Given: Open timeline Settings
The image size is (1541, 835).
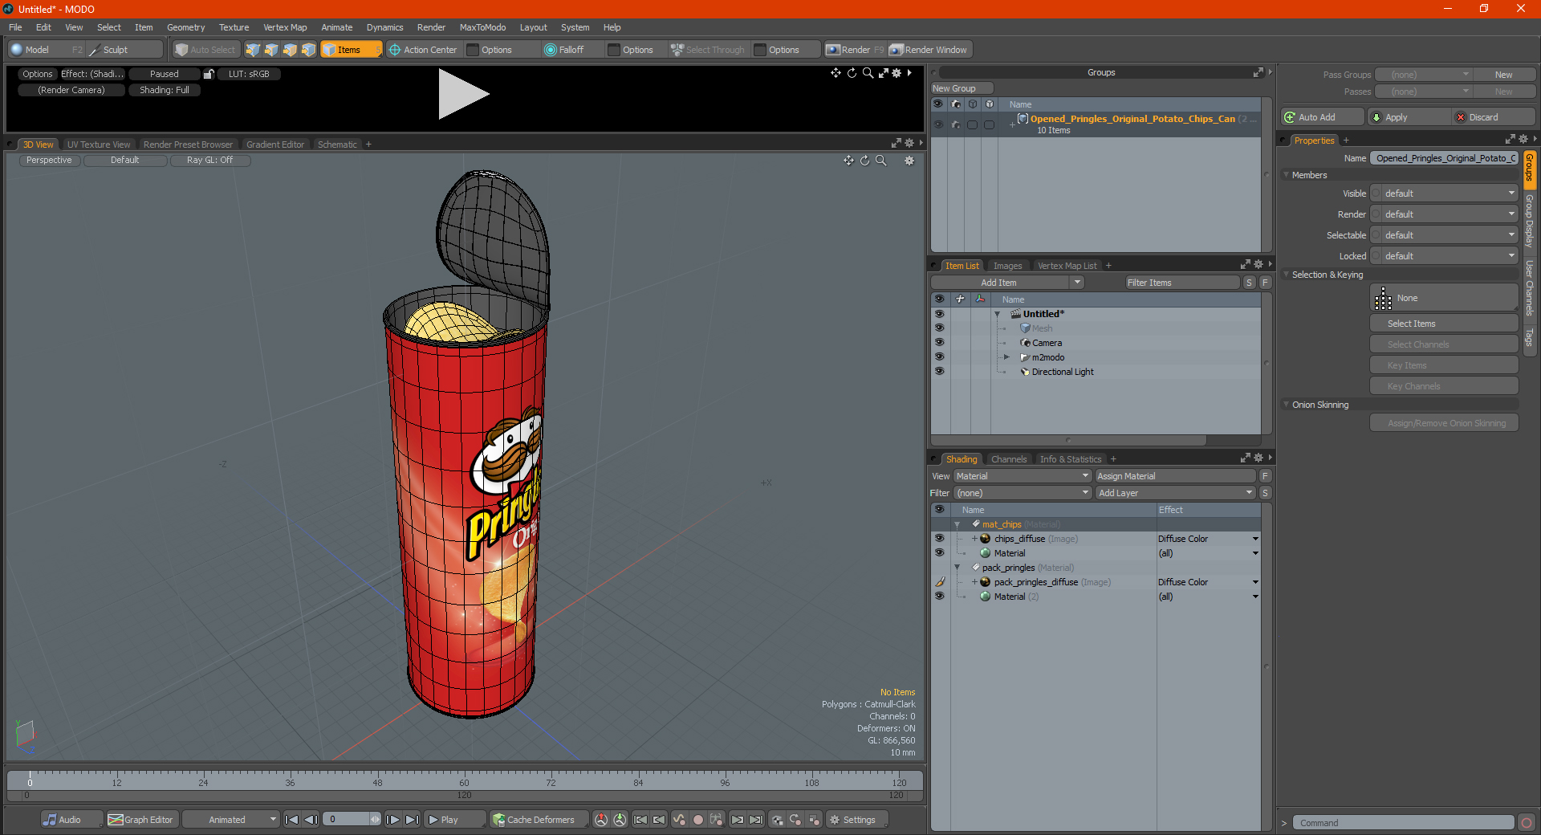Looking at the screenshot, I should click(856, 820).
